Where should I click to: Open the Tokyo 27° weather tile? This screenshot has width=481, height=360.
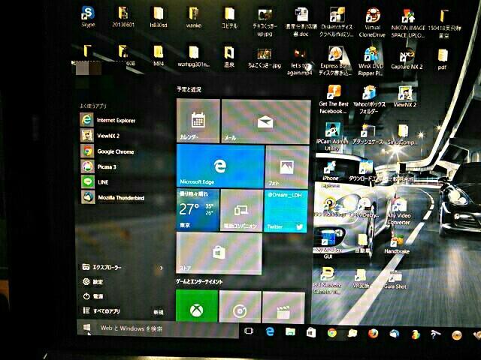click(198, 210)
